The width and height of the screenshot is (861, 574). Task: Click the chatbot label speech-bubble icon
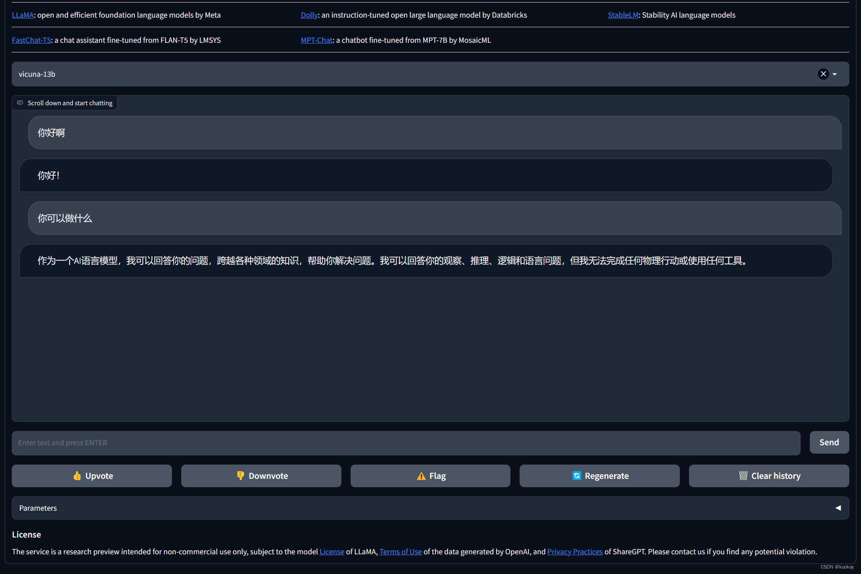[x=20, y=103]
